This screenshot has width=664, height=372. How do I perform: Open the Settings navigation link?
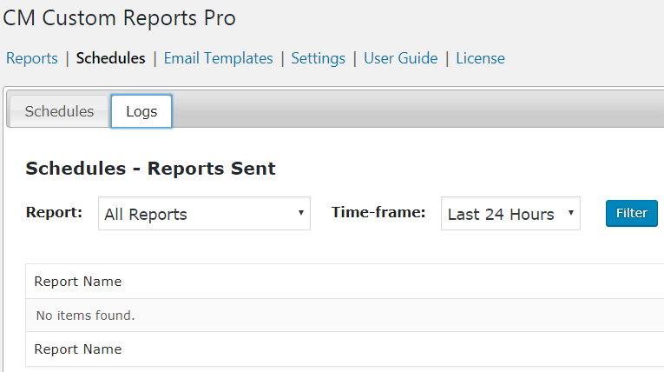(318, 58)
